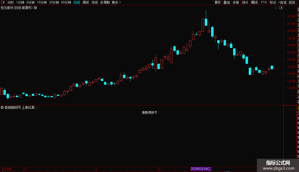Switch to 日线 daily chart

pos(77,2)
